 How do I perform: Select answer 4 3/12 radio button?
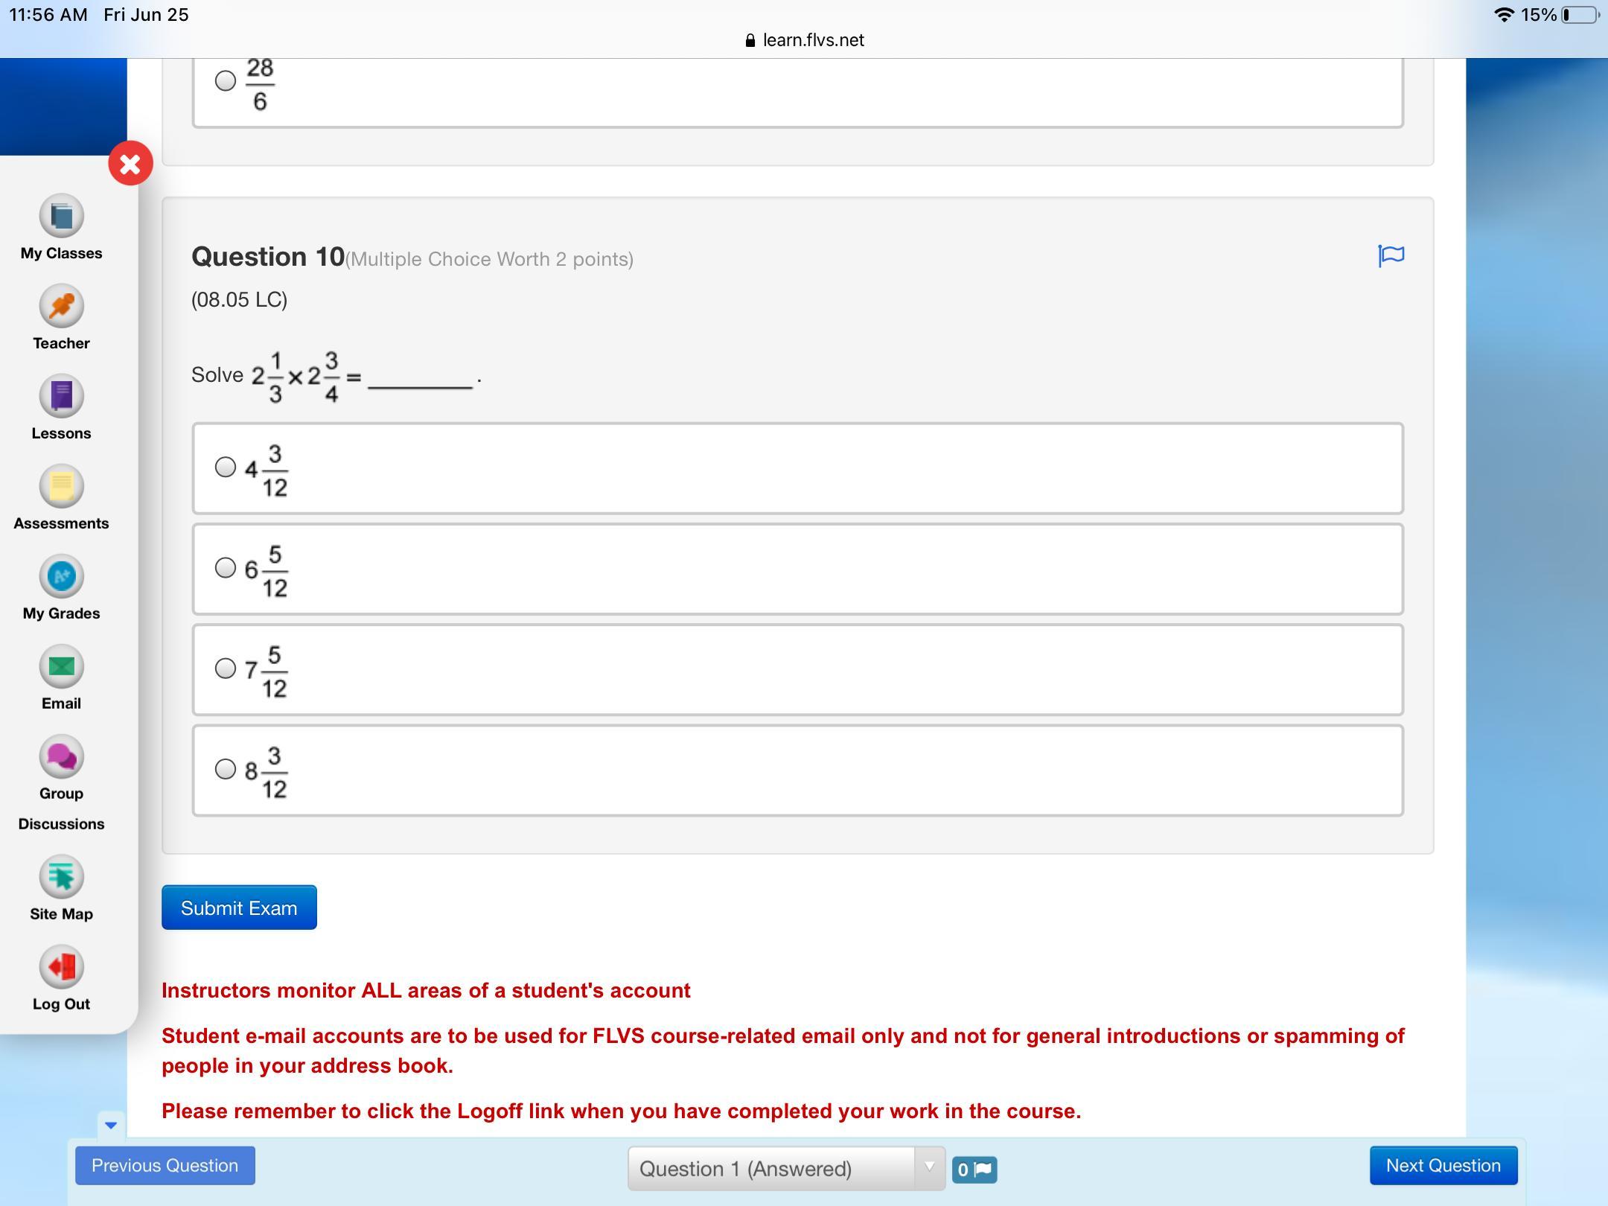[x=225, y=468]
